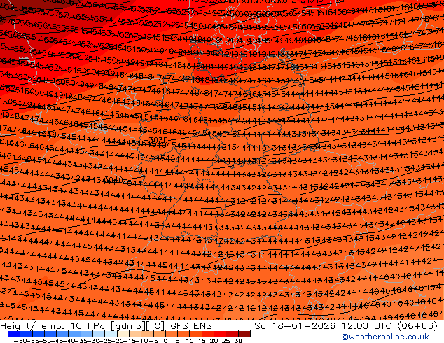The image size is (444, 343).
Task: Click the 'GFS ENS' model label
Action: (x=191, y=325)
